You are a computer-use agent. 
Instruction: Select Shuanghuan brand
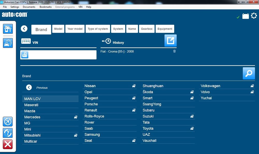coord(168,86)
